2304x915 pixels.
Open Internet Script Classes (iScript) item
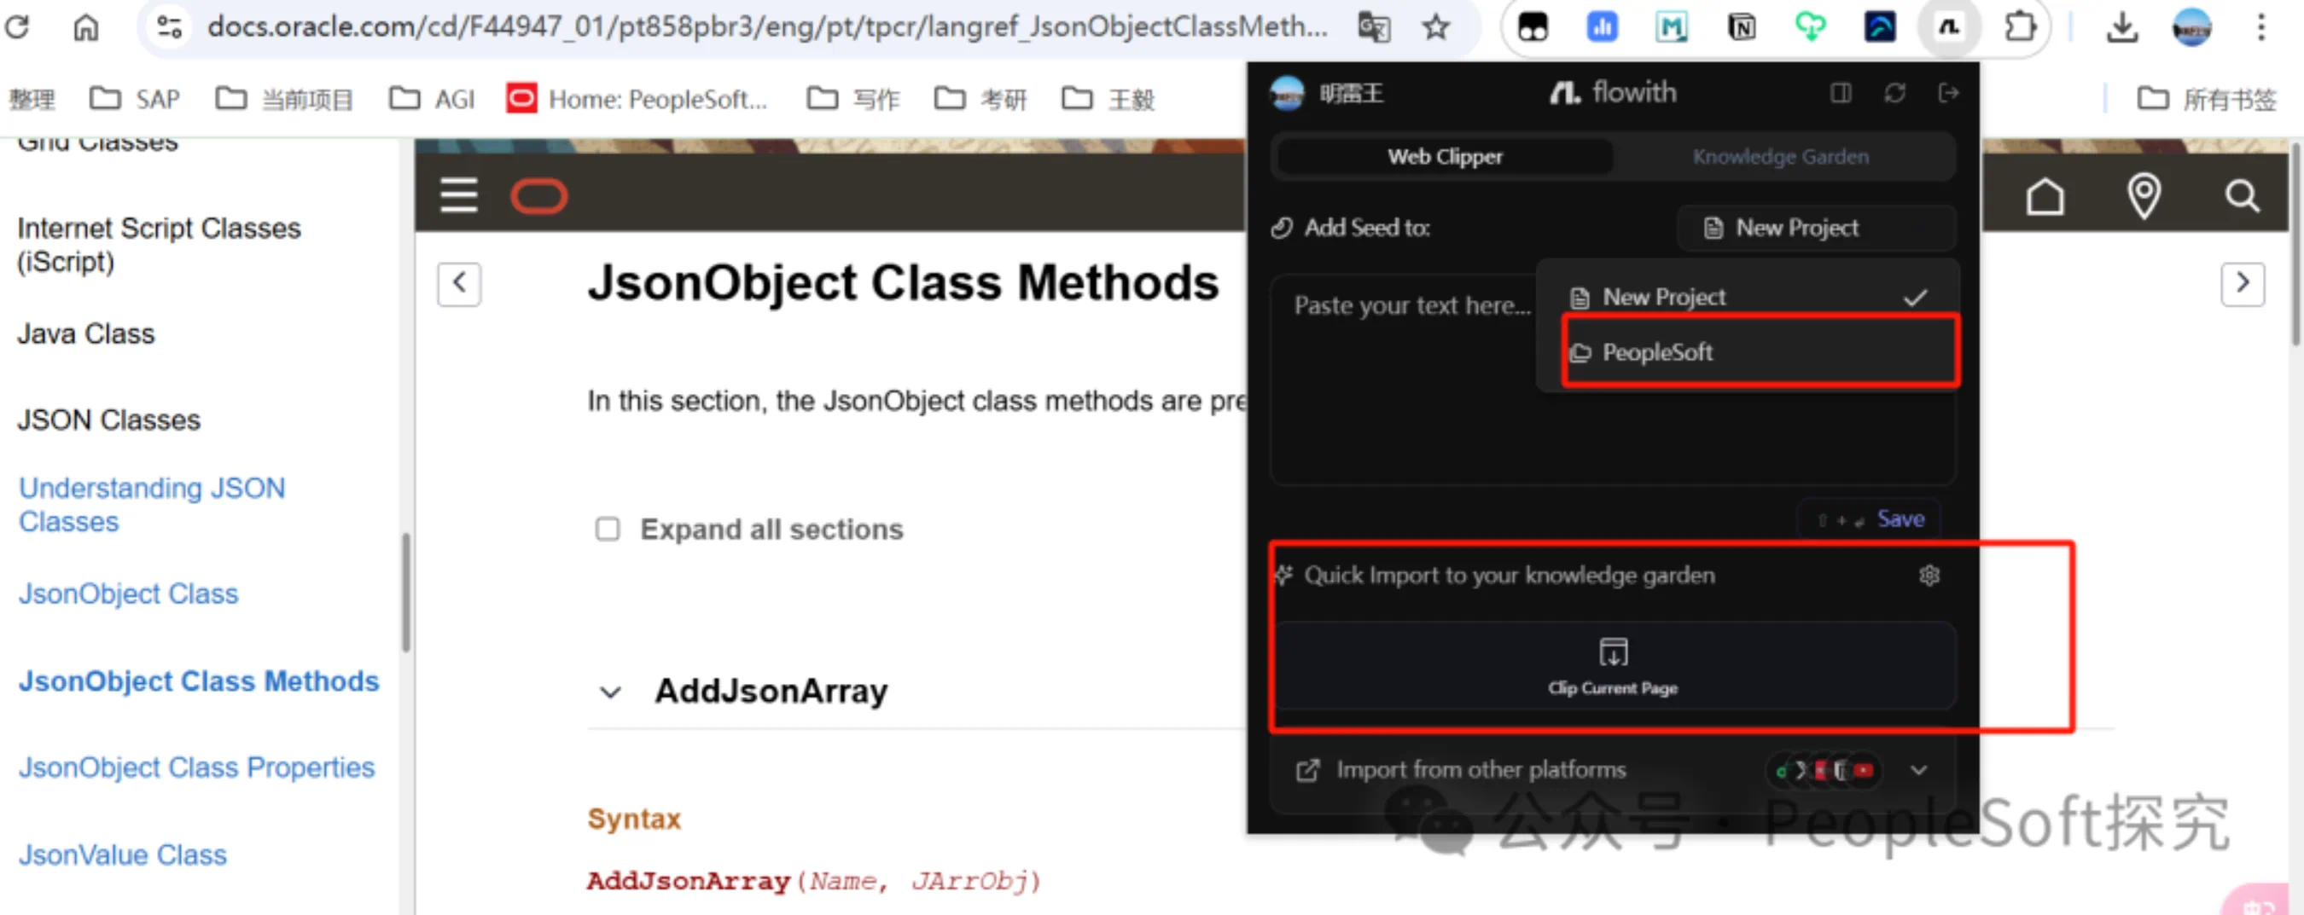pyautogui.click(x=160, y=245)
